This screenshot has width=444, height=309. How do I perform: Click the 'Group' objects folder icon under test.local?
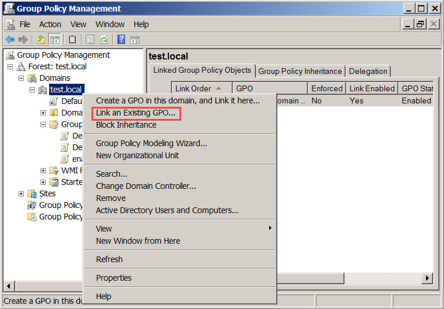[x=54, y=124]
